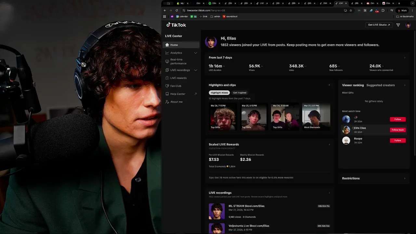This screenshot has height=234, width=416.
Task: Click Follow back for Elite Elias
Action: [x=398, y=130]
